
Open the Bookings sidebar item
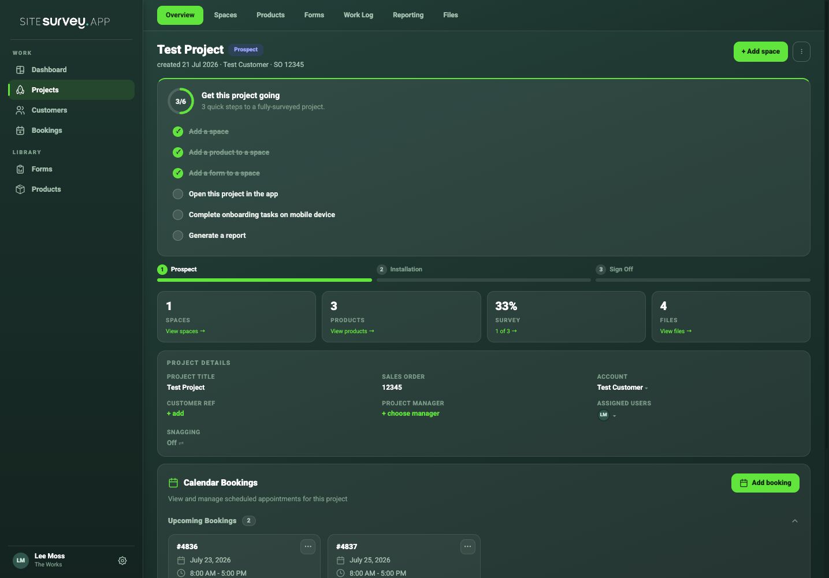click(x=71, y=130)
